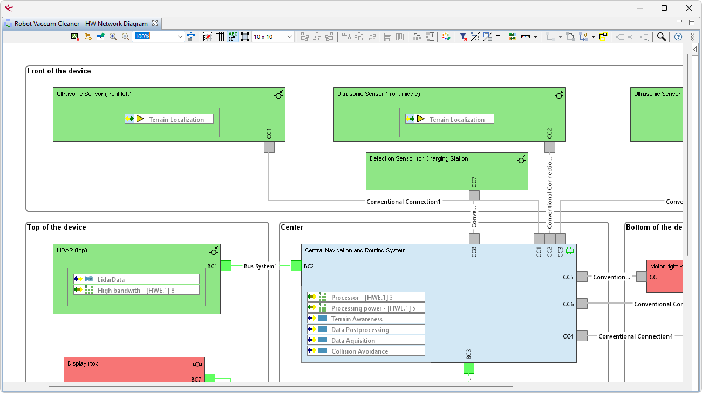Viewport: 702px width, 393px height.
Task: Open the grayed connector style dropdown arrow
Action: click(560, 37)
